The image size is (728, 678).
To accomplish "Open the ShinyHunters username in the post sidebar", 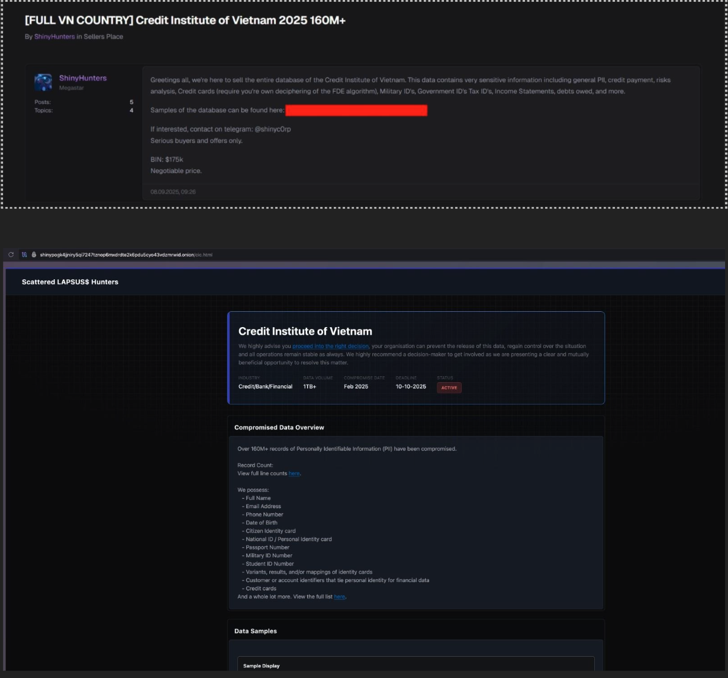I will (83, 78).
